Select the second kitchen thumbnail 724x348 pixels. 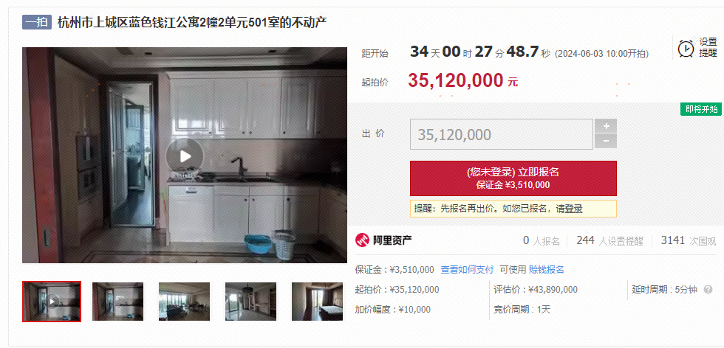point(117,302)
